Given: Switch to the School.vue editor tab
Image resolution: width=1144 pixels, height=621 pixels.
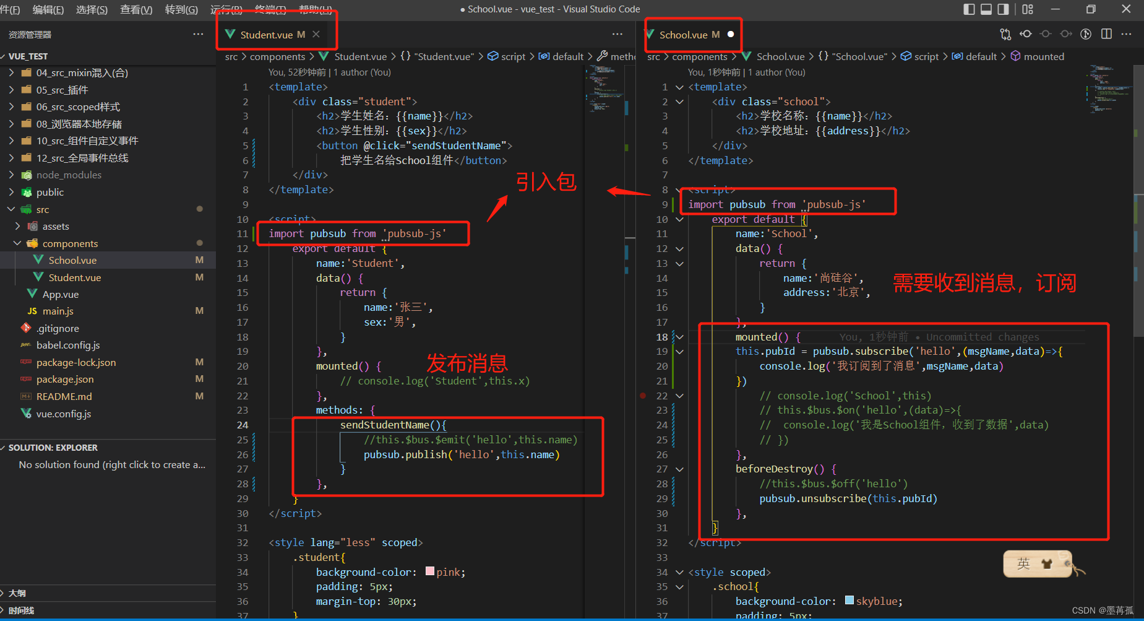Looking at the screenshot, I should pos(684,34).
